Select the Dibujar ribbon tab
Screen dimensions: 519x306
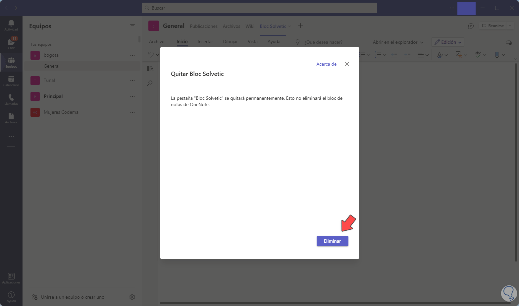231,41
